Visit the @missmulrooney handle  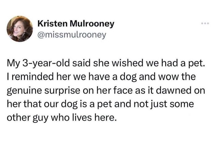(x=72, y=35)
